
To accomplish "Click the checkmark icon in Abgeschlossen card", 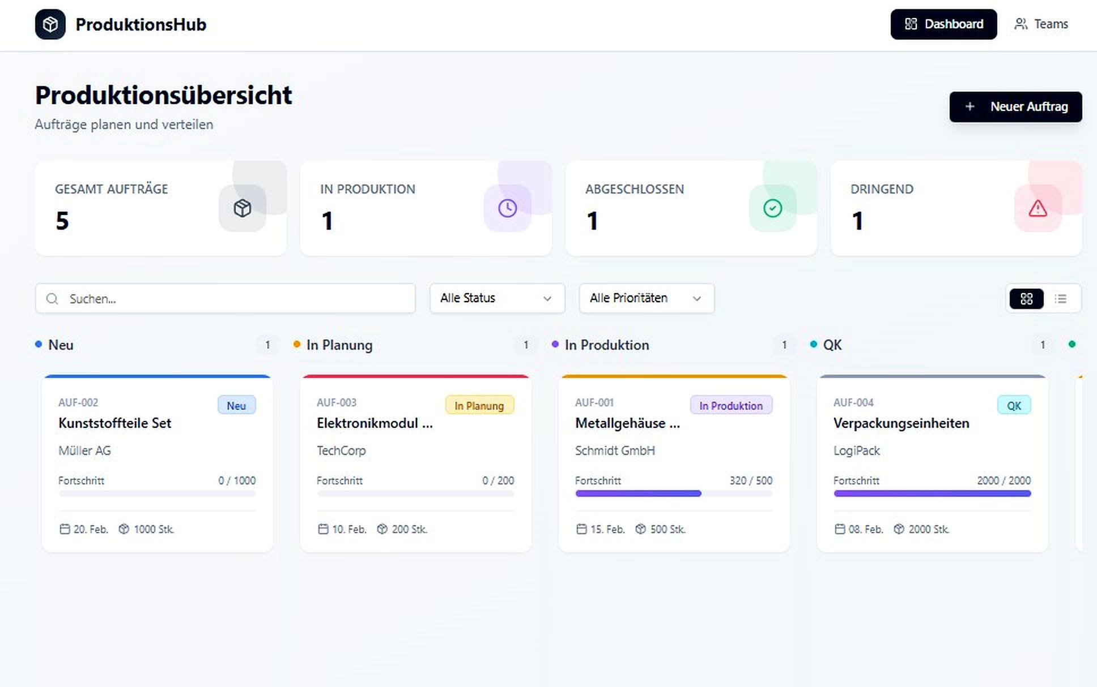I will (772, 208).
